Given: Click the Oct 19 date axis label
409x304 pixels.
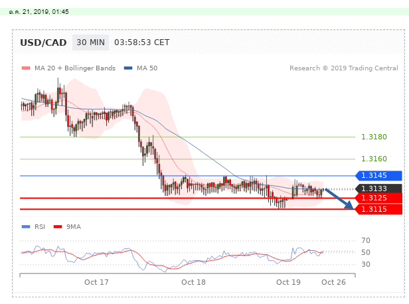Looking at the screenshot, I should 288,282.
